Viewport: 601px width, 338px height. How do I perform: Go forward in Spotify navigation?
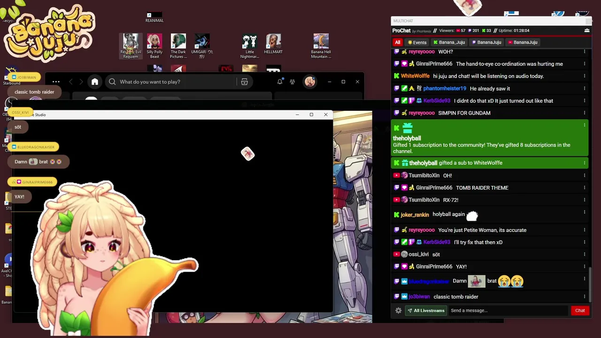[x=81, y=82]
